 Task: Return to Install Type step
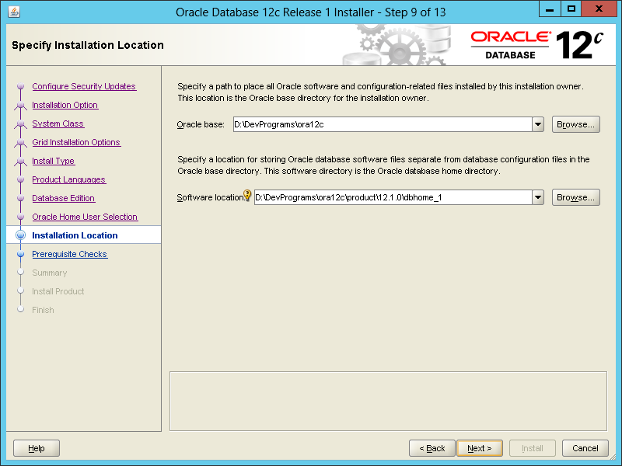click(53, 161)
